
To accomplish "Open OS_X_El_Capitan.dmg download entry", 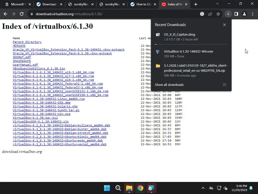I will 191,37.
